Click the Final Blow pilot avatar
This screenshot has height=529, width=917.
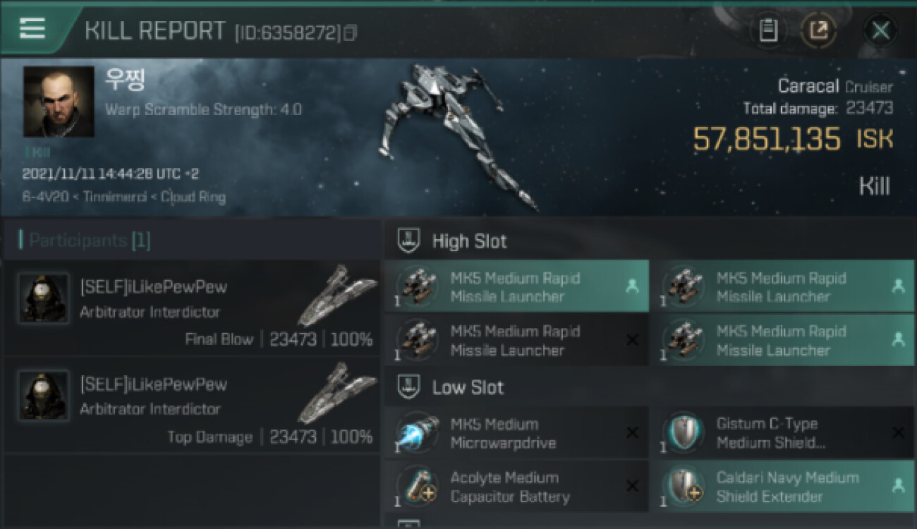[44, 298]
